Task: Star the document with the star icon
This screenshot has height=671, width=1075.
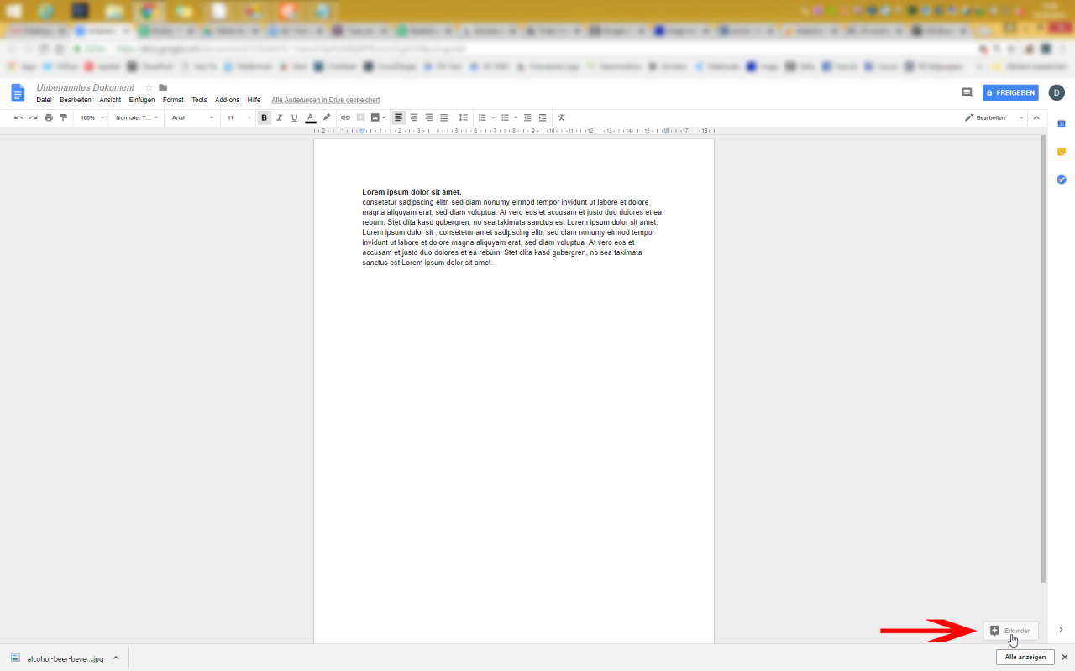Action: pos(149,87)
